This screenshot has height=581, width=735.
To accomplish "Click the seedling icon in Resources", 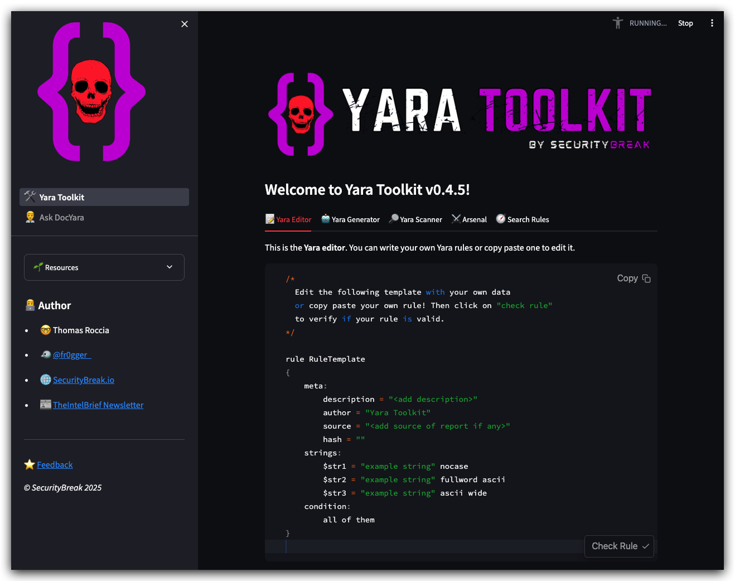I will pyautogui.click(x=38, y=267).
